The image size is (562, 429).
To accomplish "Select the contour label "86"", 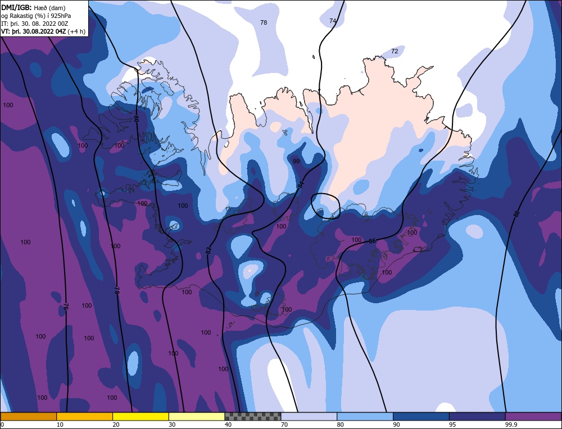I will coord(373,241).
